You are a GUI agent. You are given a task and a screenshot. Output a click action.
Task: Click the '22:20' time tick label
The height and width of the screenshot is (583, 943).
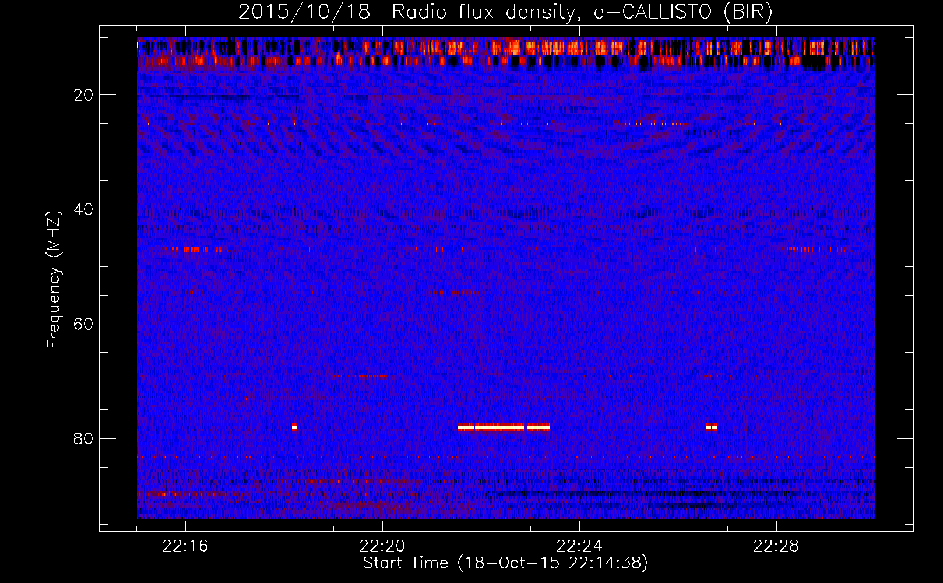pos(382,546)
